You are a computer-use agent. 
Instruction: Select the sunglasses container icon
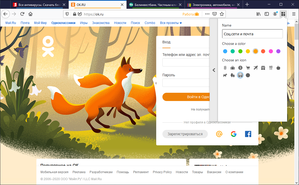click(240, 75)
